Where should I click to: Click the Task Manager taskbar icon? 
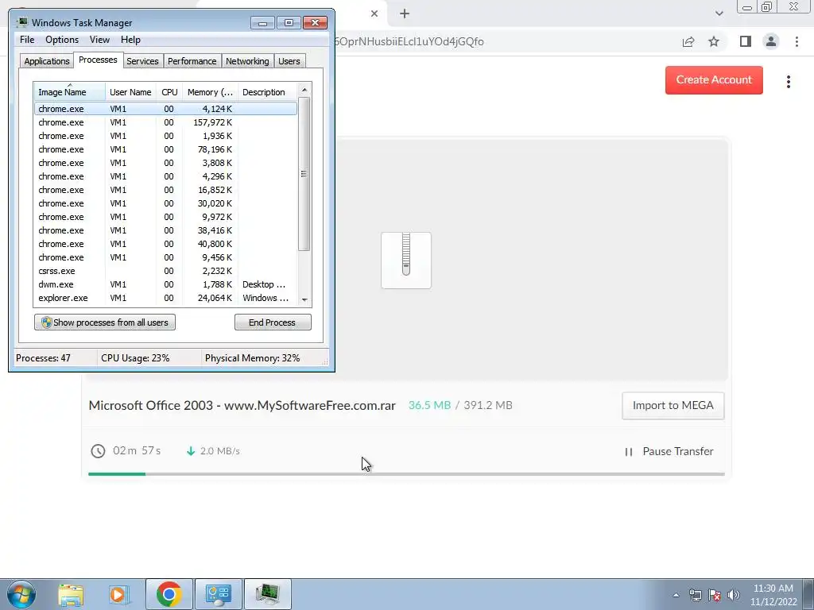pyautogui.click(x=267, y=594)
